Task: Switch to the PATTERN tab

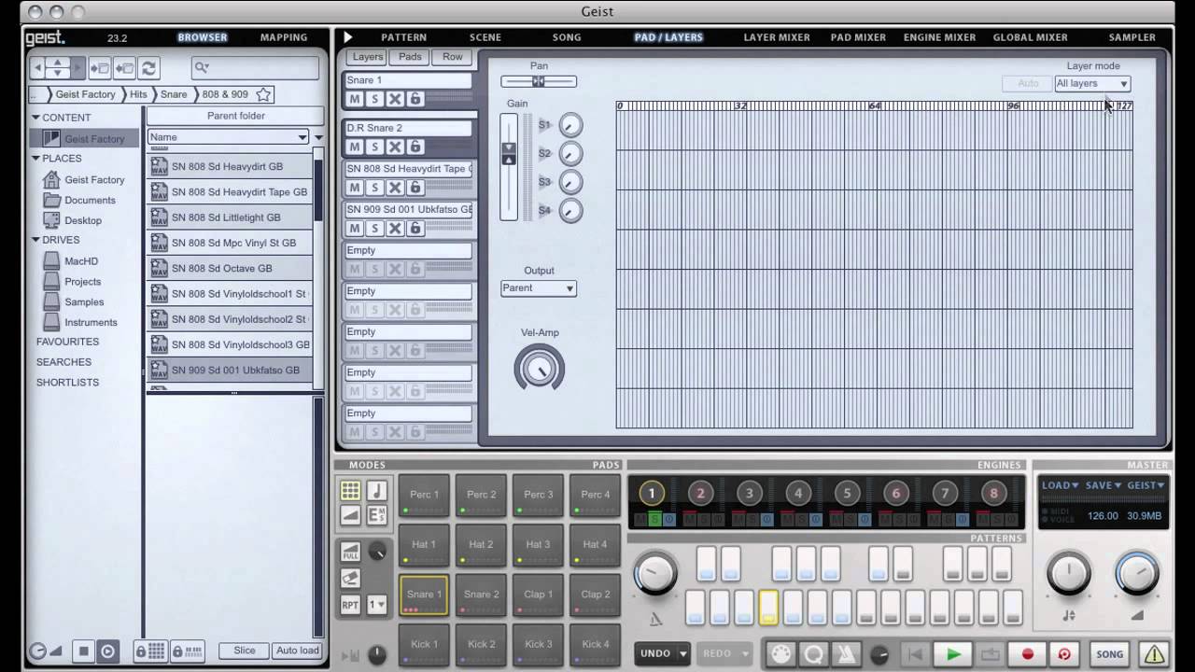Action: pyautogui.click(x=403, y=37)
